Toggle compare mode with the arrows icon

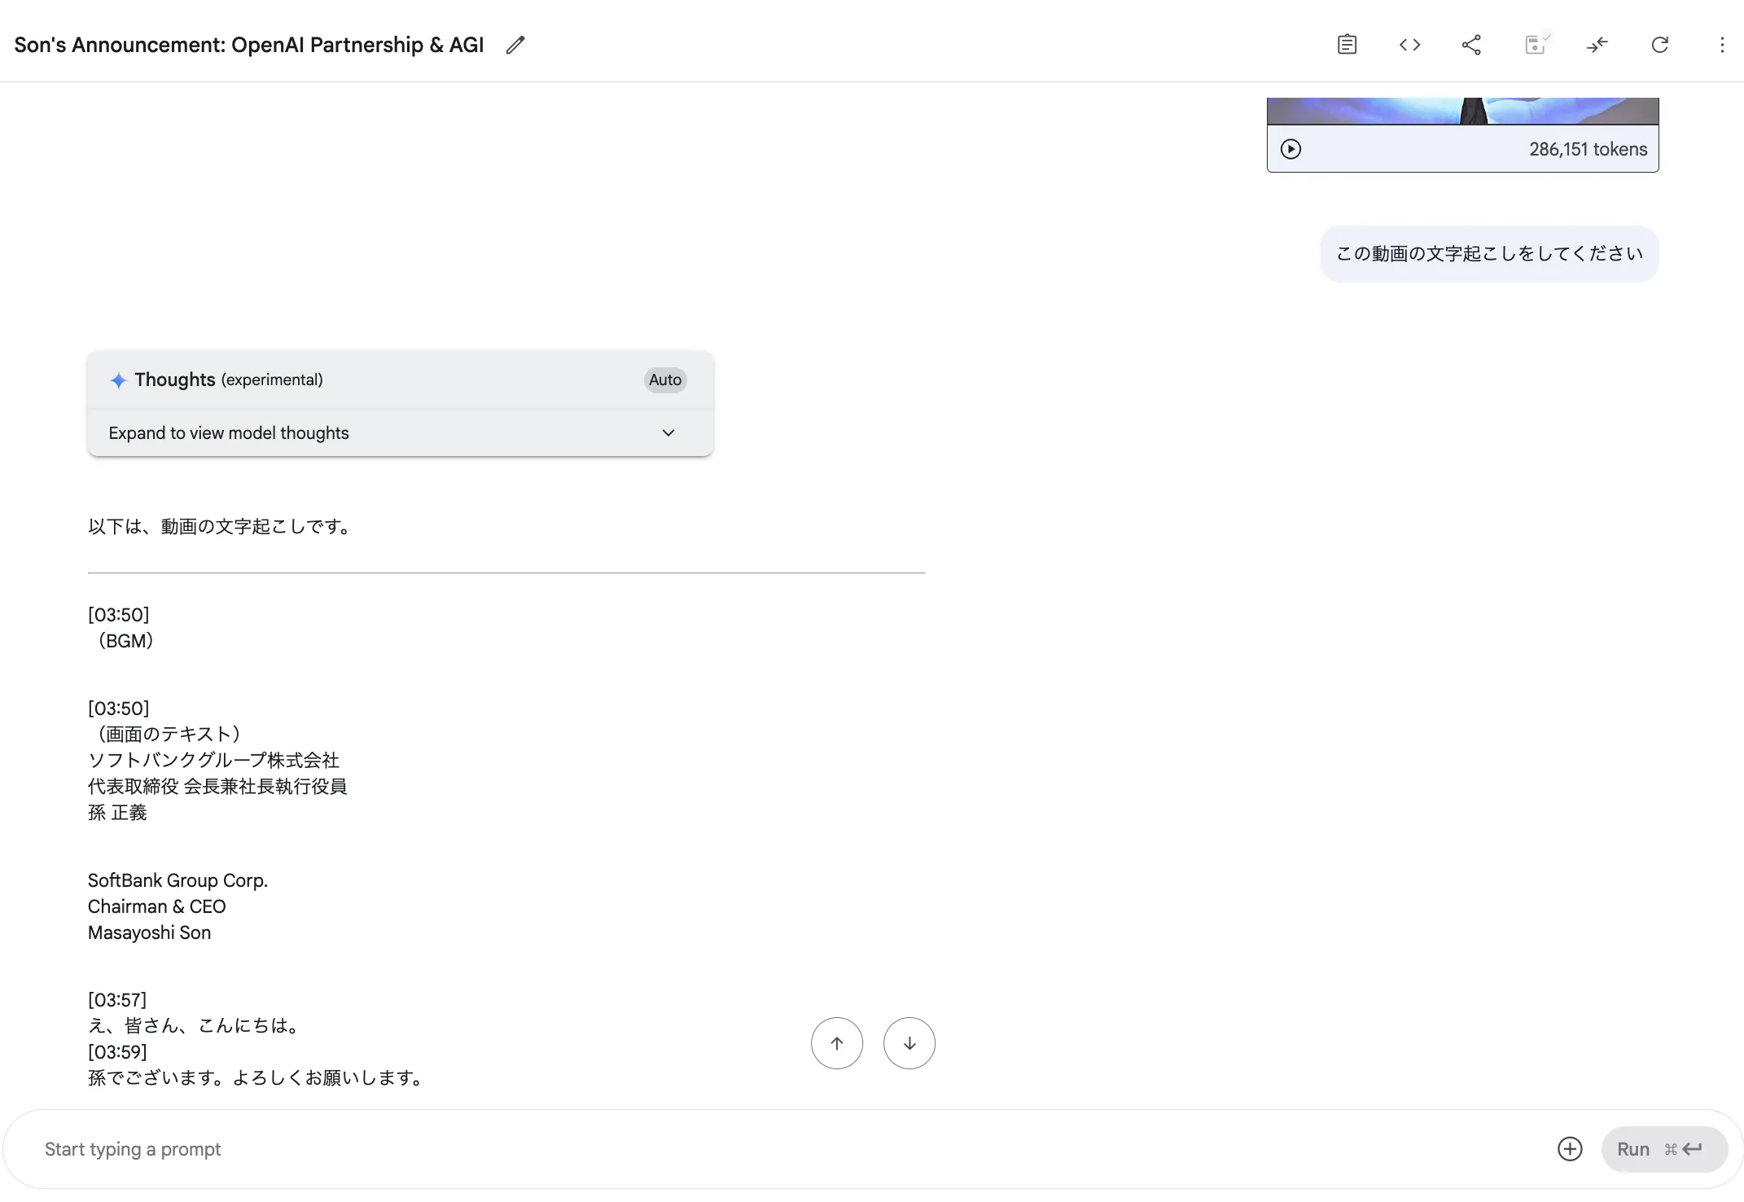point(1597,45)
